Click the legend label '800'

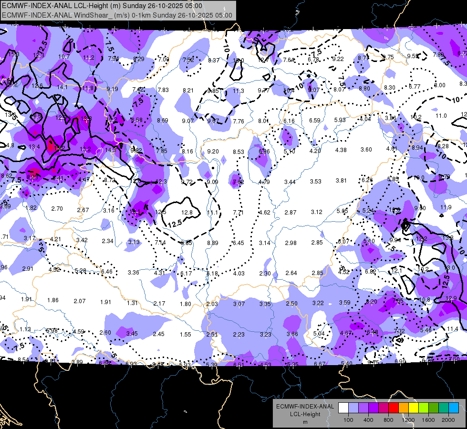pyautogui.click(x=388, y=420)
